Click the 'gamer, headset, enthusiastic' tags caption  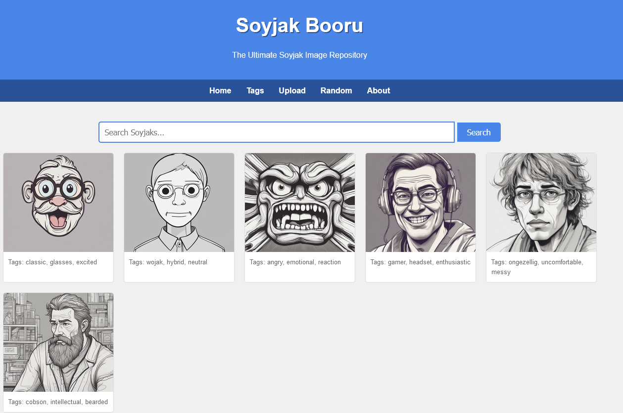[421, 262]
